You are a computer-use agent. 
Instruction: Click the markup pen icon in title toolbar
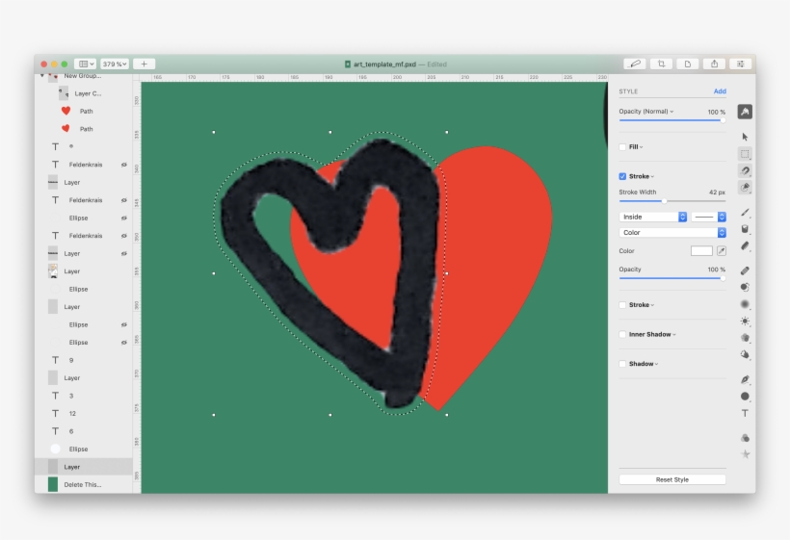635,64
